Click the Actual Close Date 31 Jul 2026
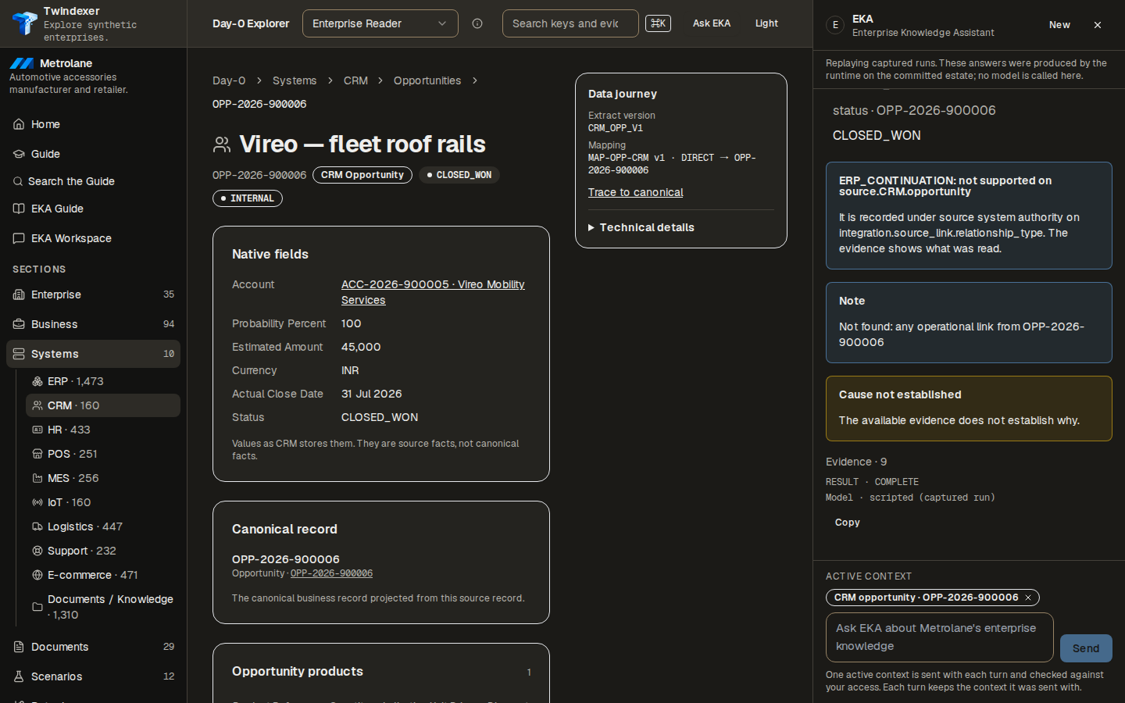This screenshot has width=1125, height=703. [x=372, y=394]
